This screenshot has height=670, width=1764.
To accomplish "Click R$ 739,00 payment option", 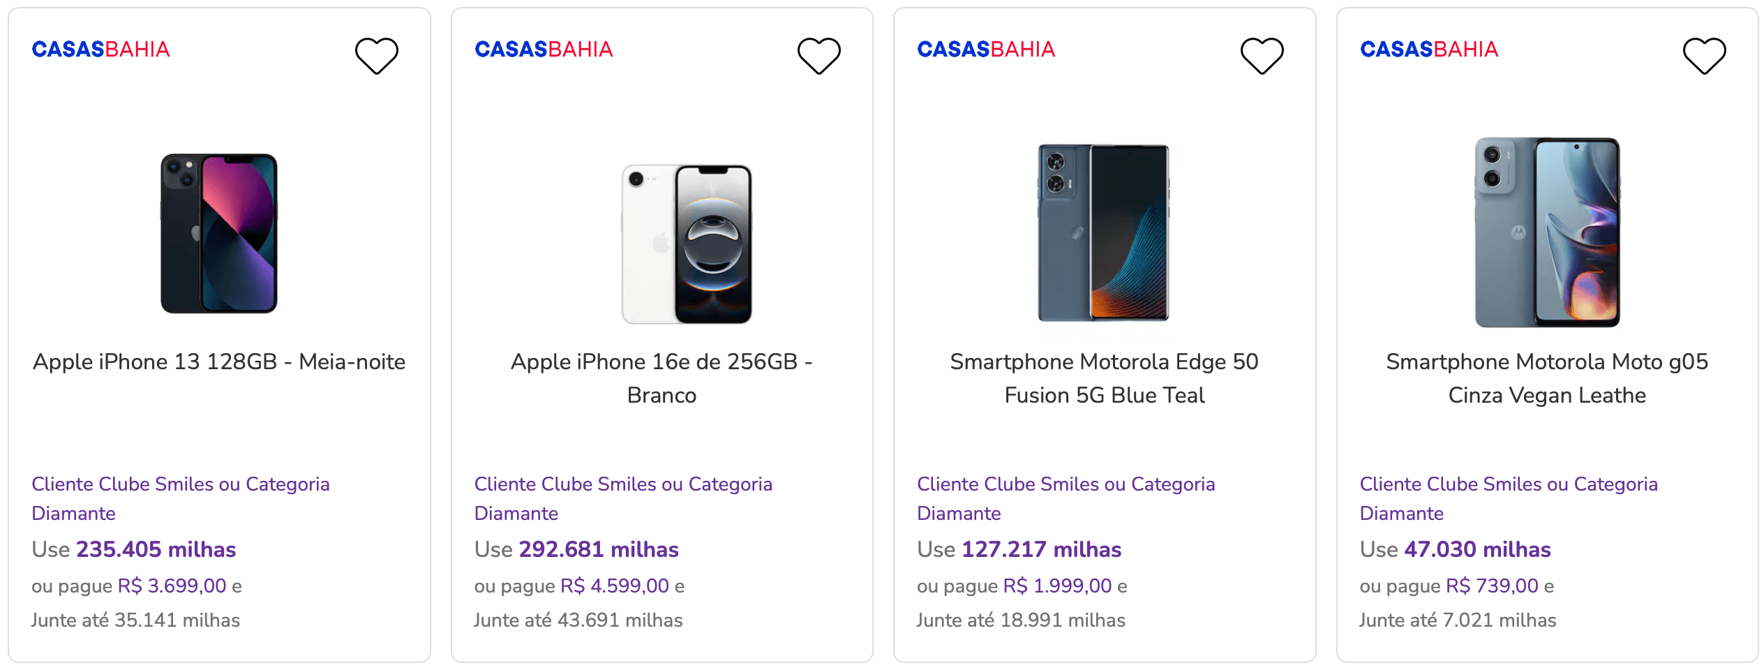I will coord(1492,586).
